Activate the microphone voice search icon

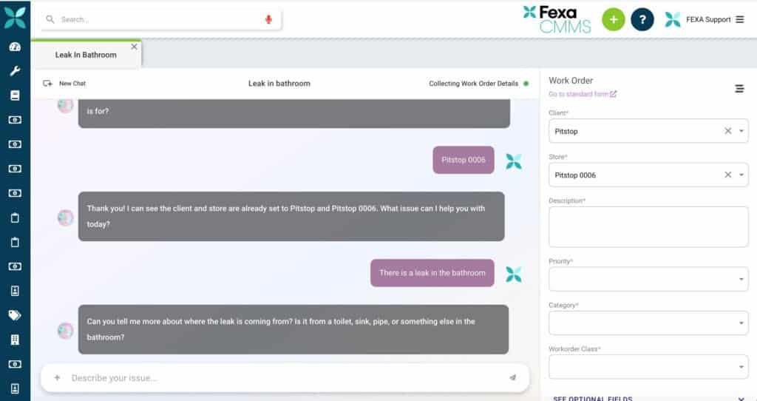point(268,19)
